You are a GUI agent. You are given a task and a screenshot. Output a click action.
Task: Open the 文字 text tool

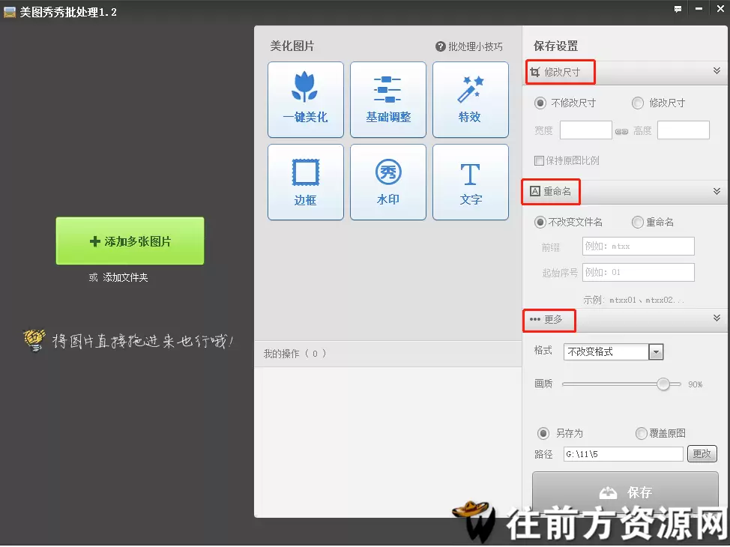(470, 182)
